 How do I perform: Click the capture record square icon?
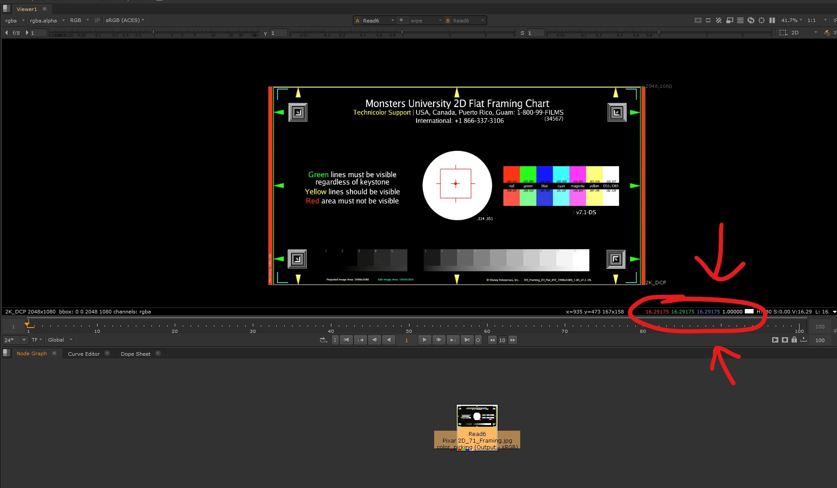(785, 340)
